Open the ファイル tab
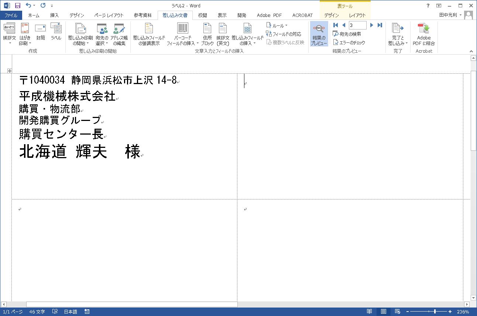This screenshot has height=316, width=477. point(11,15)
